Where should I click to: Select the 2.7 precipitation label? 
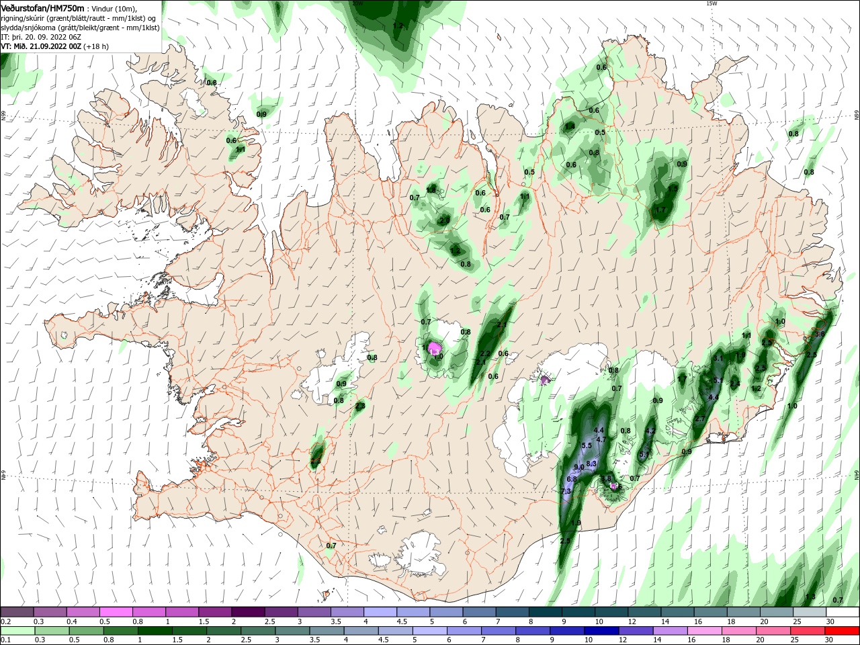(x=699, y=419)
